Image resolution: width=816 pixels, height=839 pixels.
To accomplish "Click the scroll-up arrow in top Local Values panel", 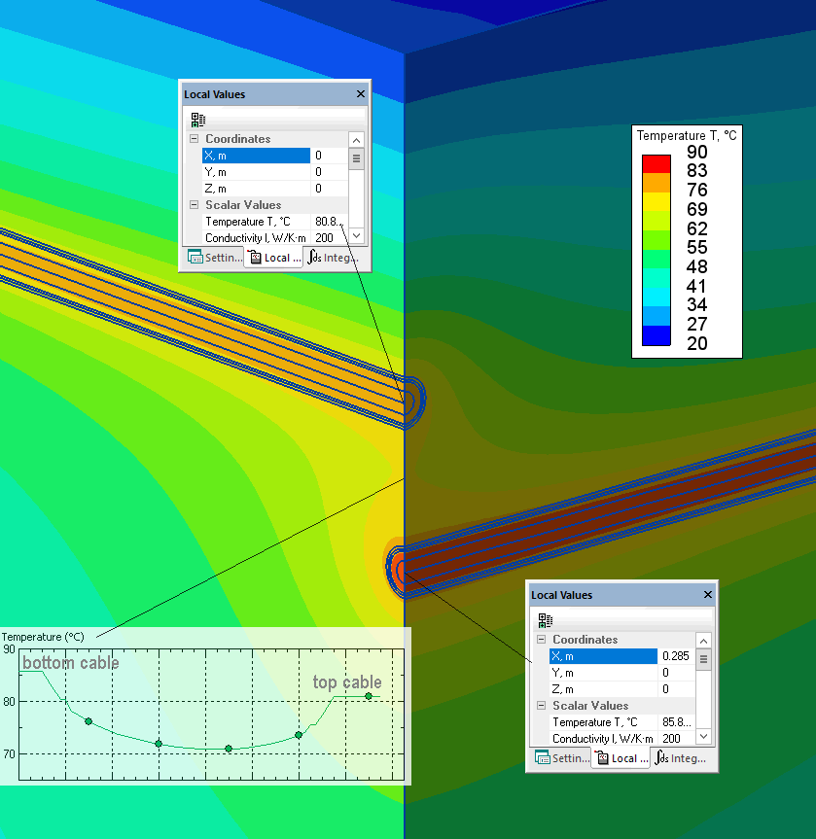I will pyautogui.click(x=356, y=140).
